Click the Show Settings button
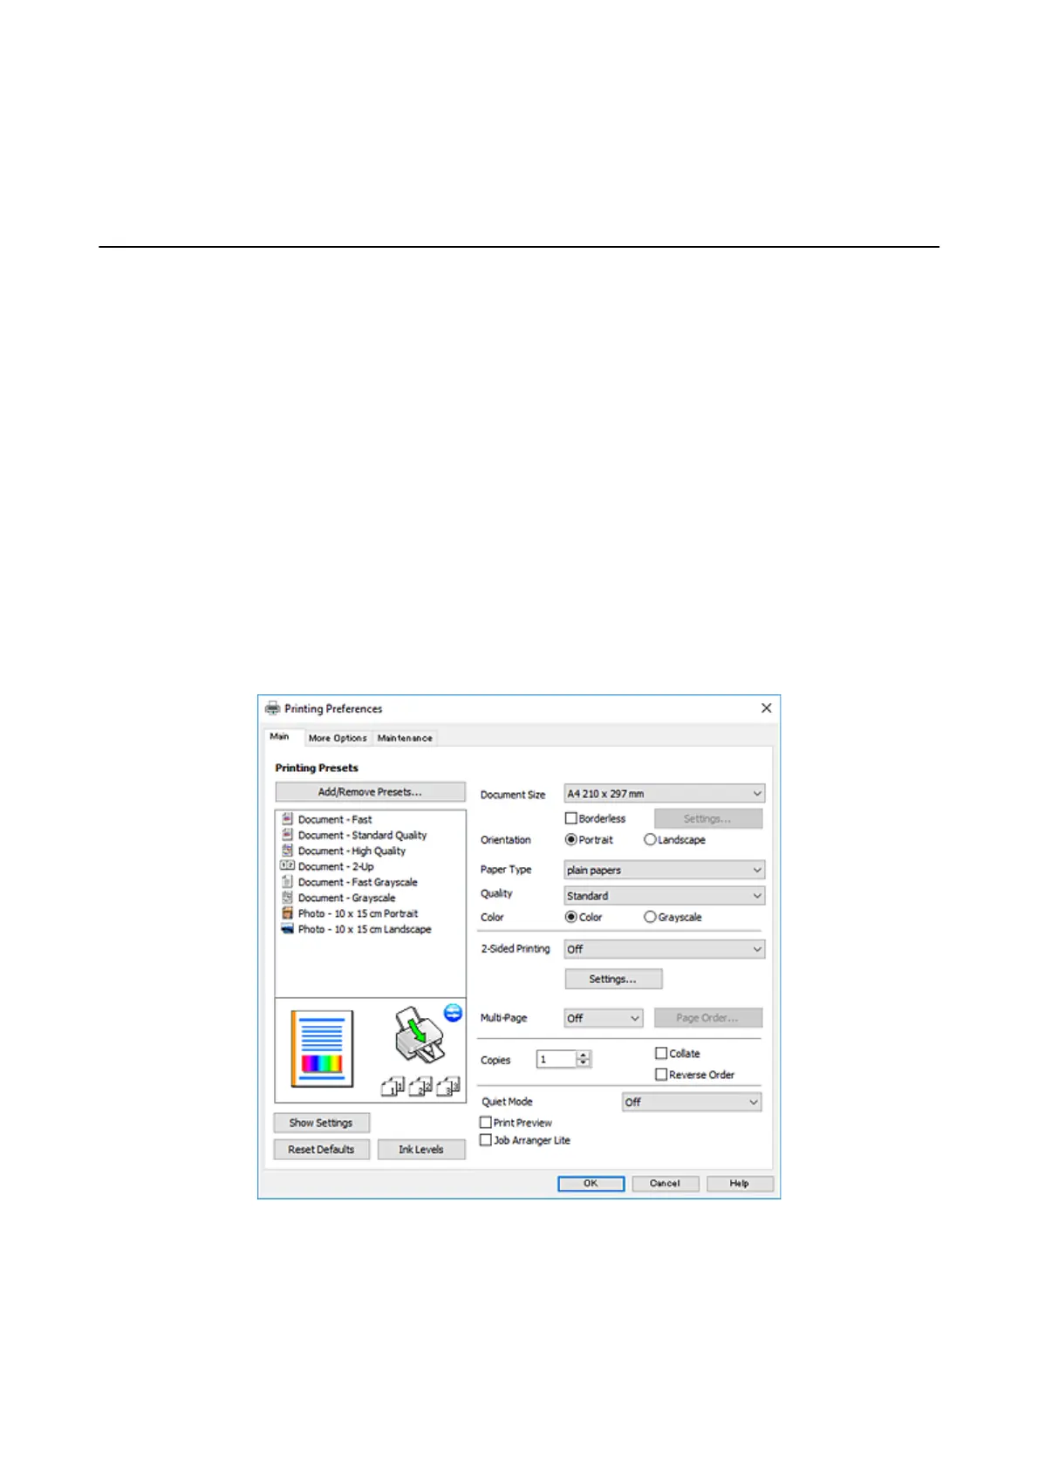The image size is (1038, 1469). click(x=321, y=1123)
